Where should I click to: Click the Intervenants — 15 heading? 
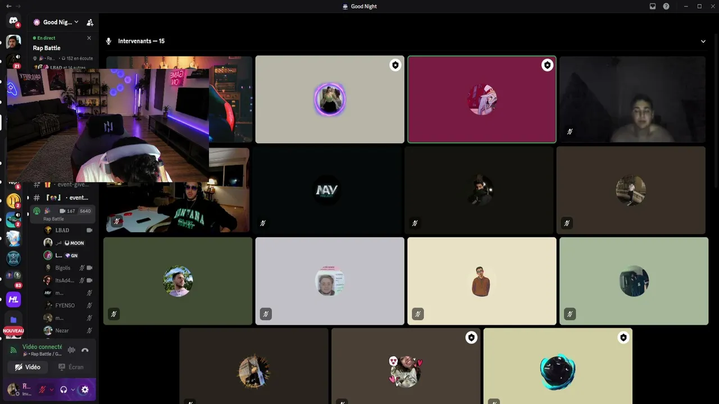(141, 41)
